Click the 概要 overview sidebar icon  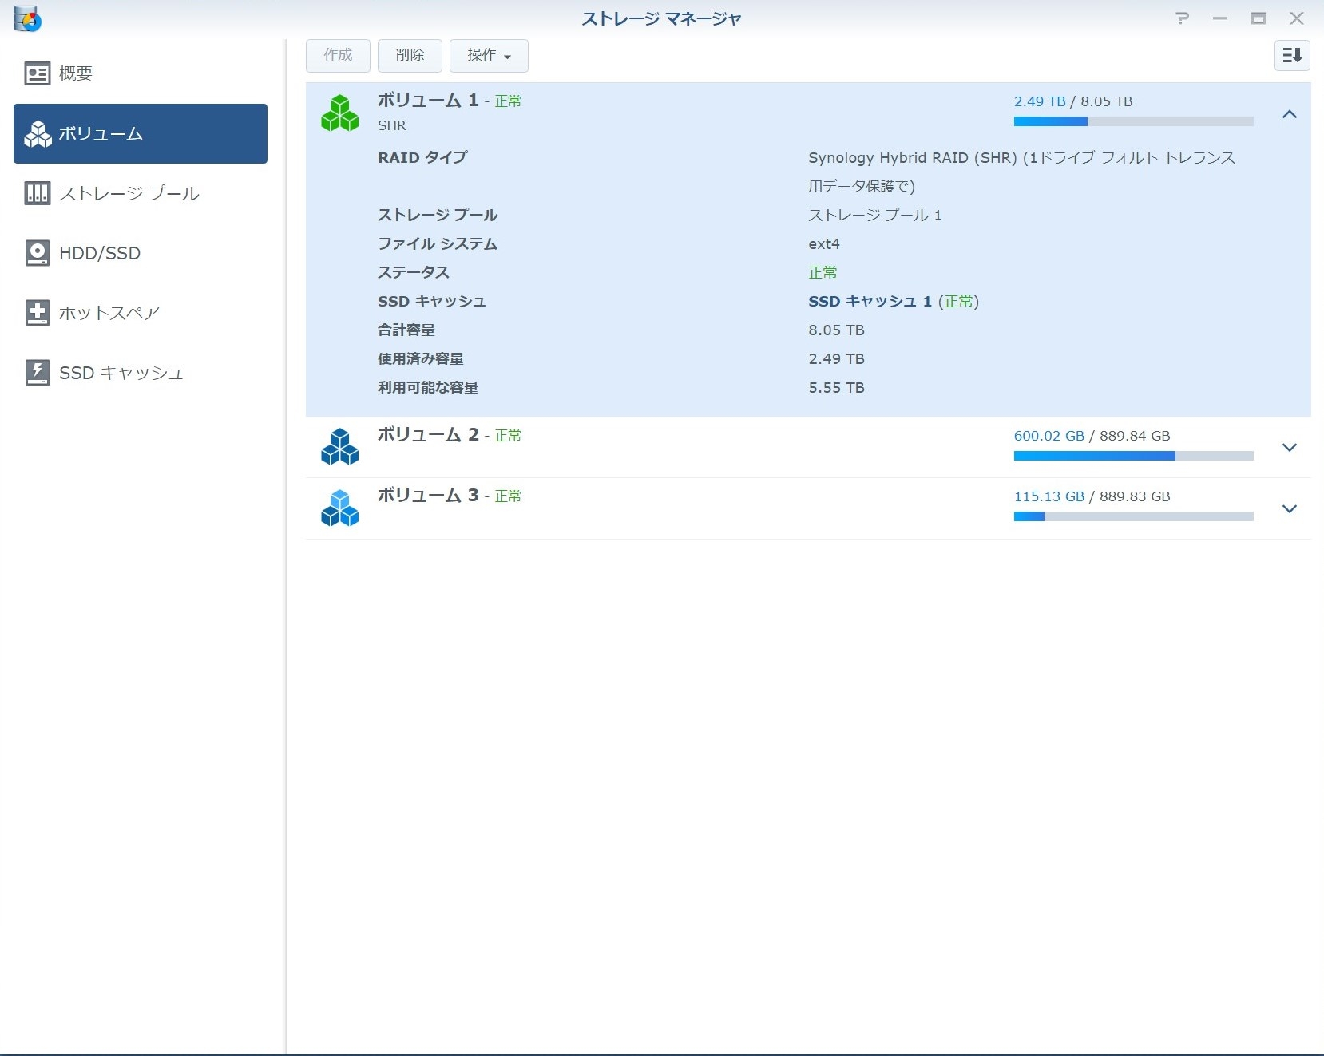click(x=37, y=73)
